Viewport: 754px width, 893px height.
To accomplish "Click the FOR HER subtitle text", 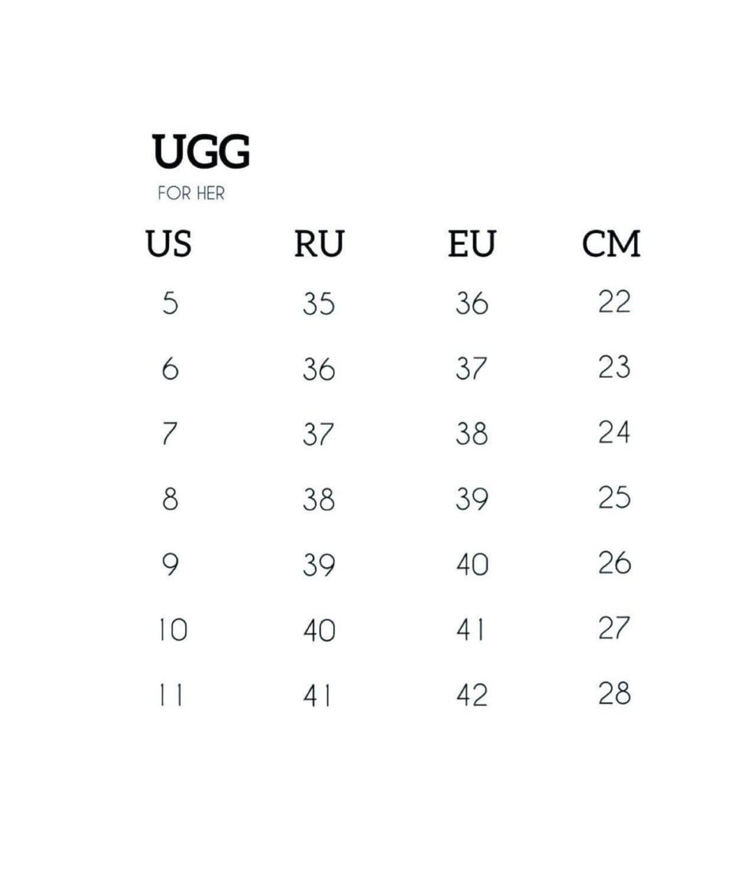I will click(x=191, y=193).
